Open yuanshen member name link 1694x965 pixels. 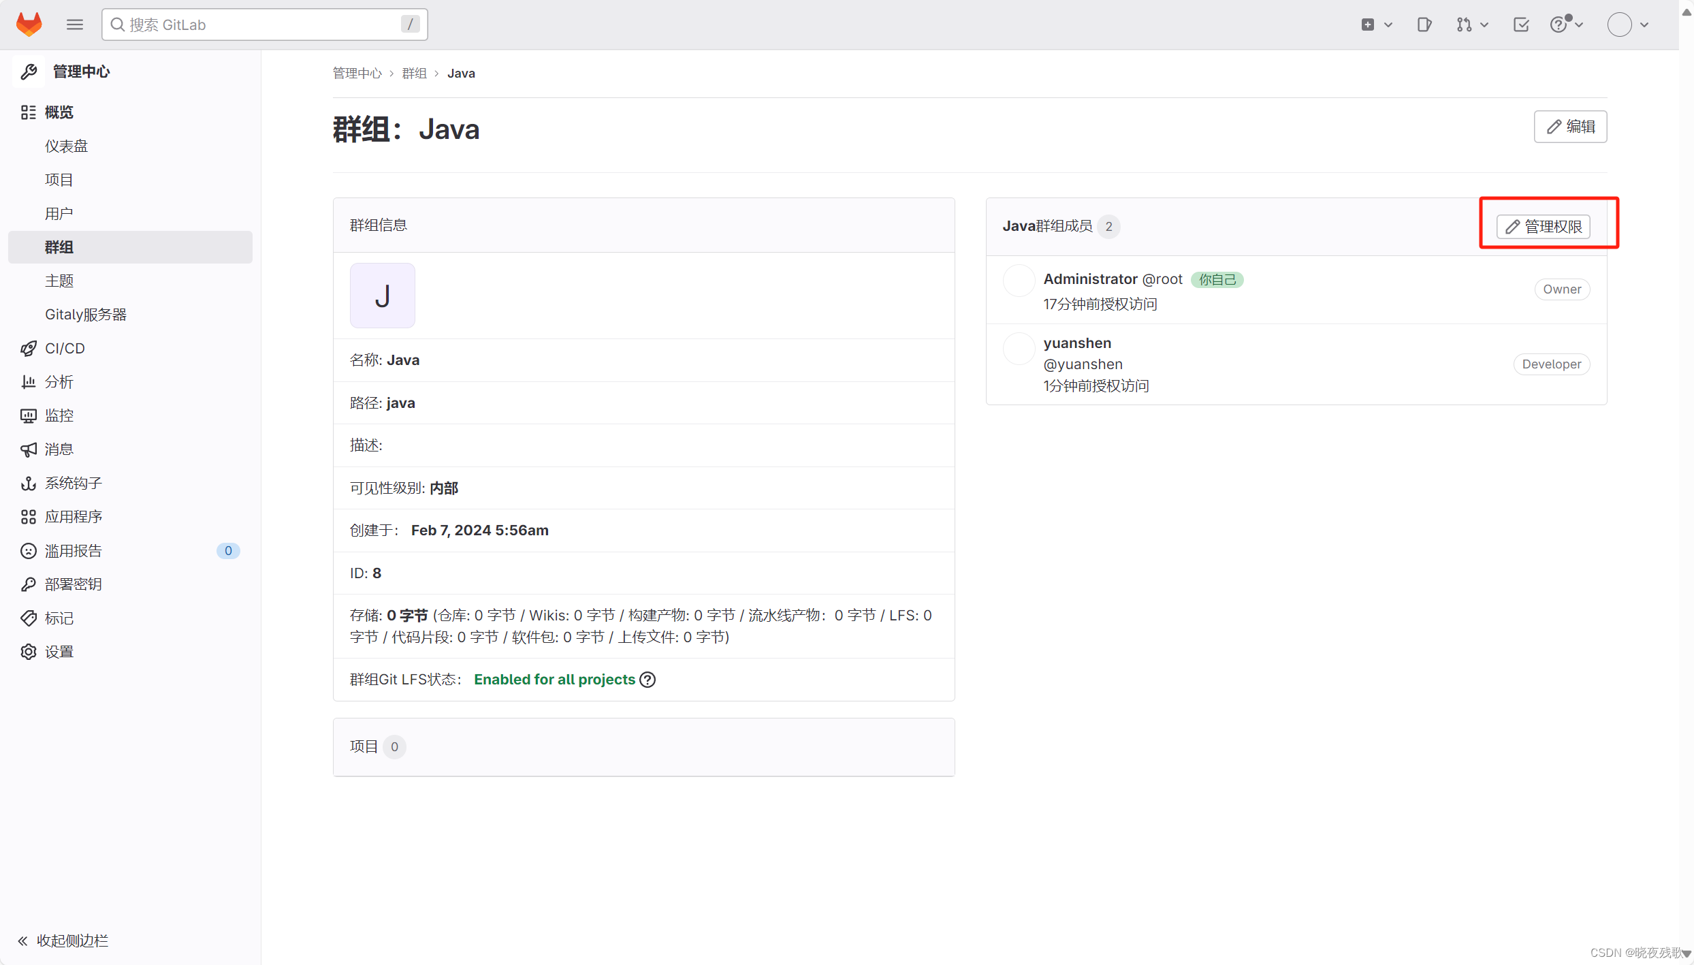[1077, 343]
